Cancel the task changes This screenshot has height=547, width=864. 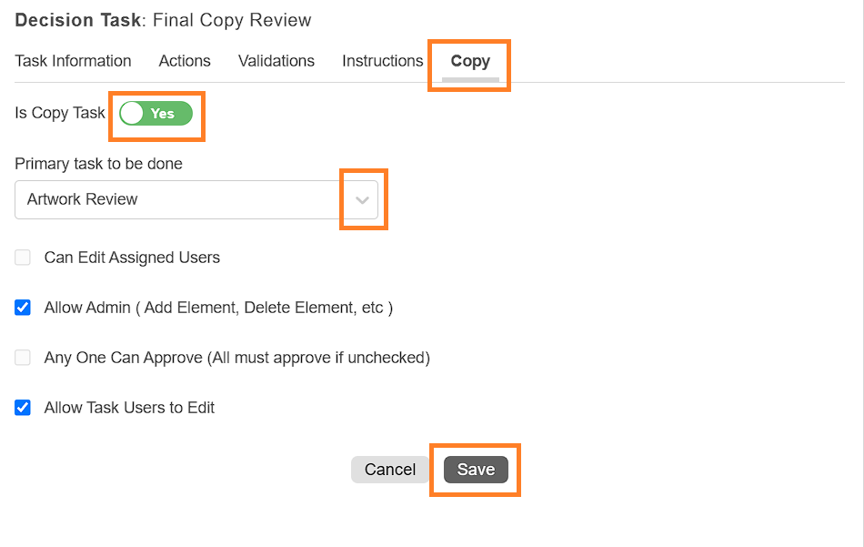(390, 470)
